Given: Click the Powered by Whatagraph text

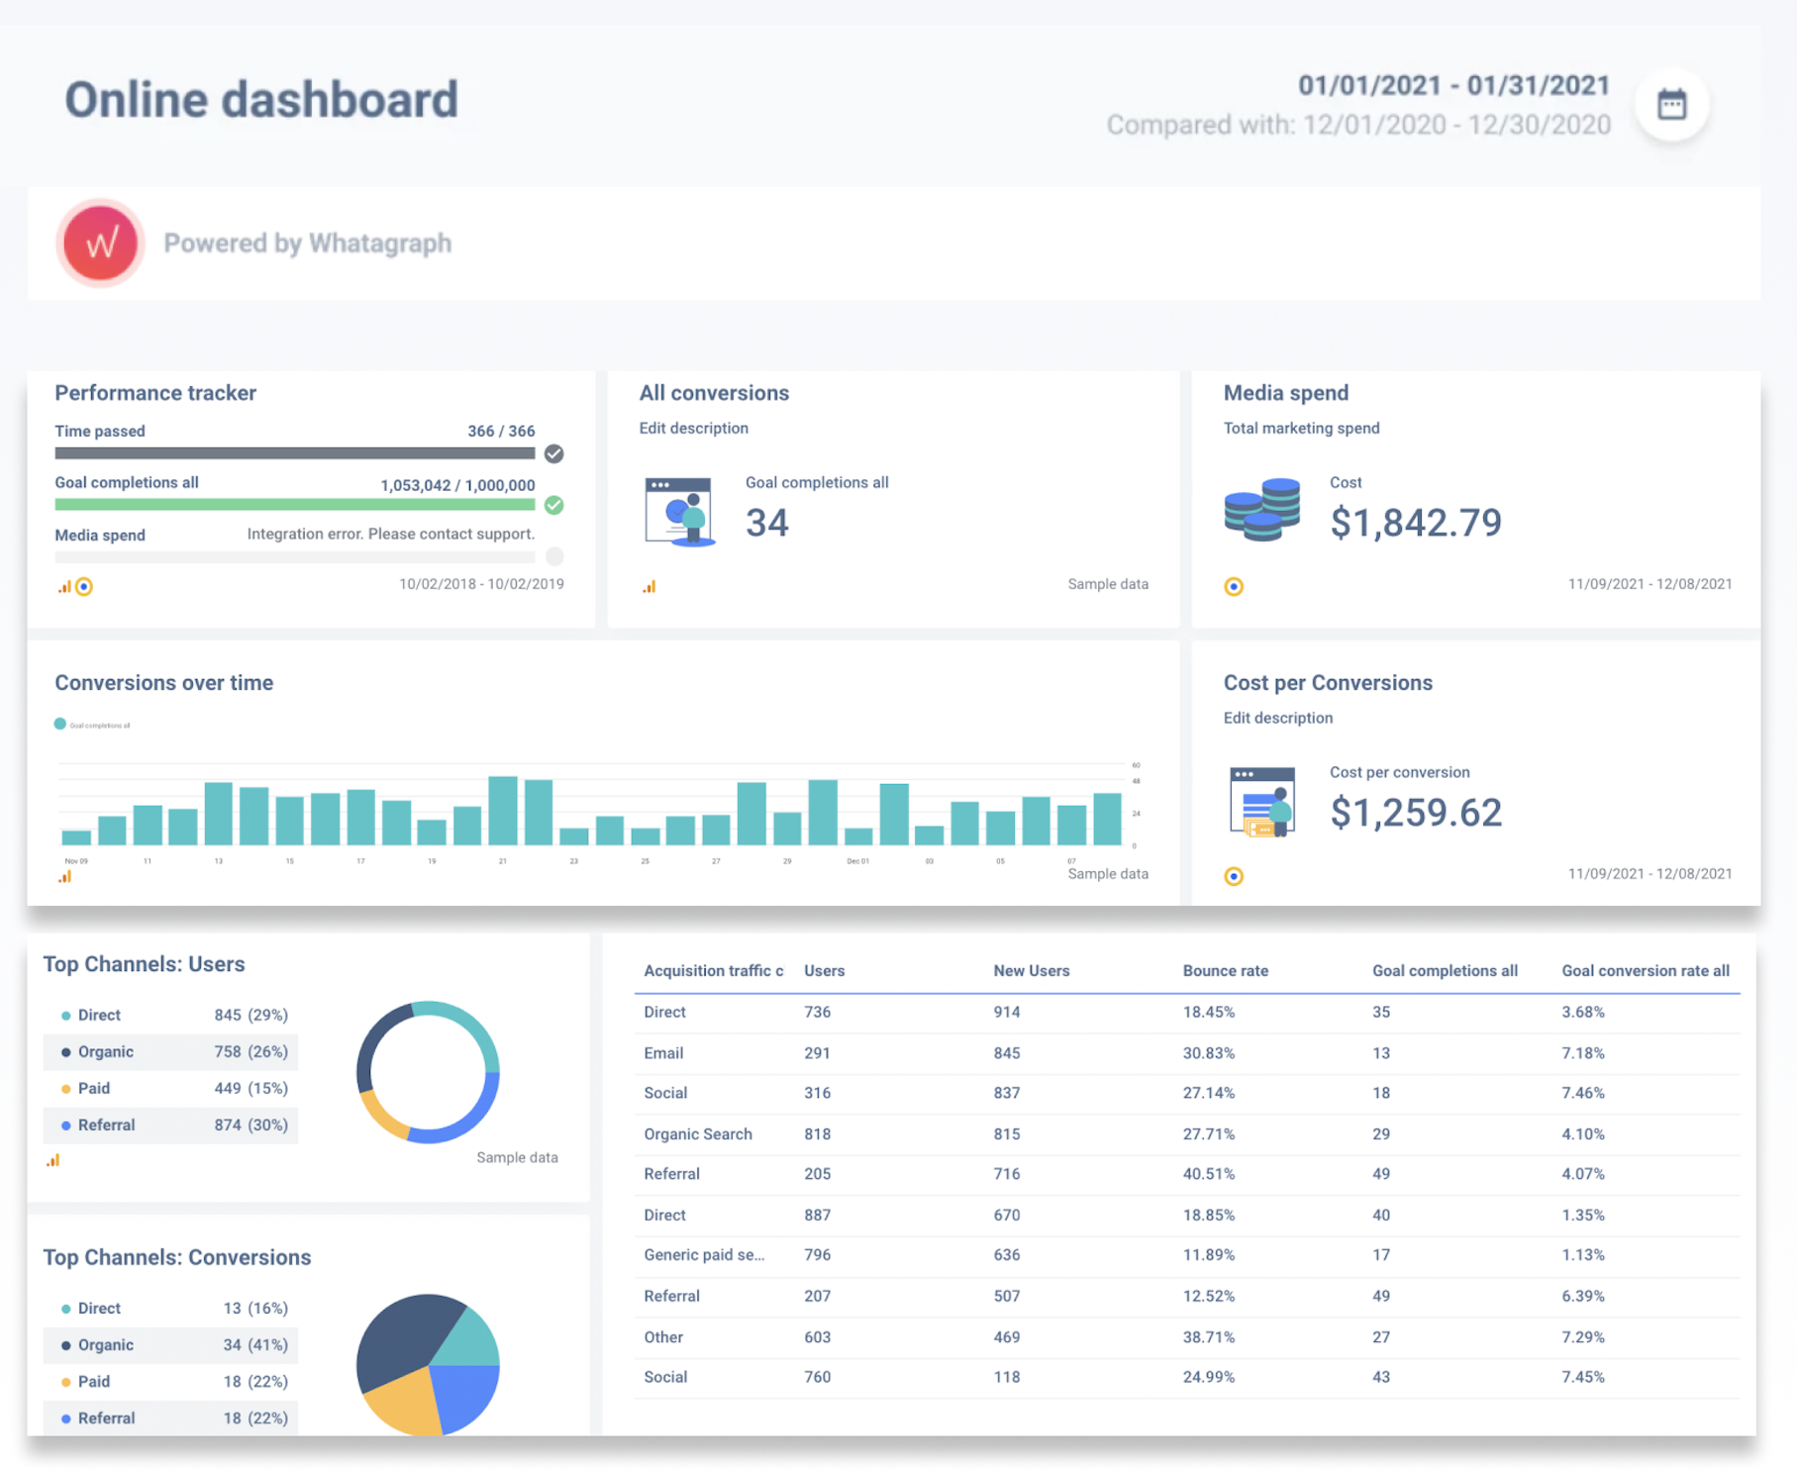Looking at the screenshot, I should tap(307, 243).
